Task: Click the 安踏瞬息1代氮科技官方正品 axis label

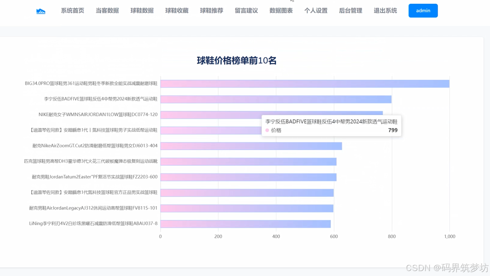Action: click(93, 192)
